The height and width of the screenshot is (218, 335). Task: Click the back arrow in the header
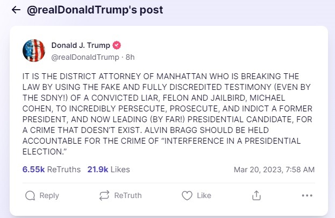16,10
